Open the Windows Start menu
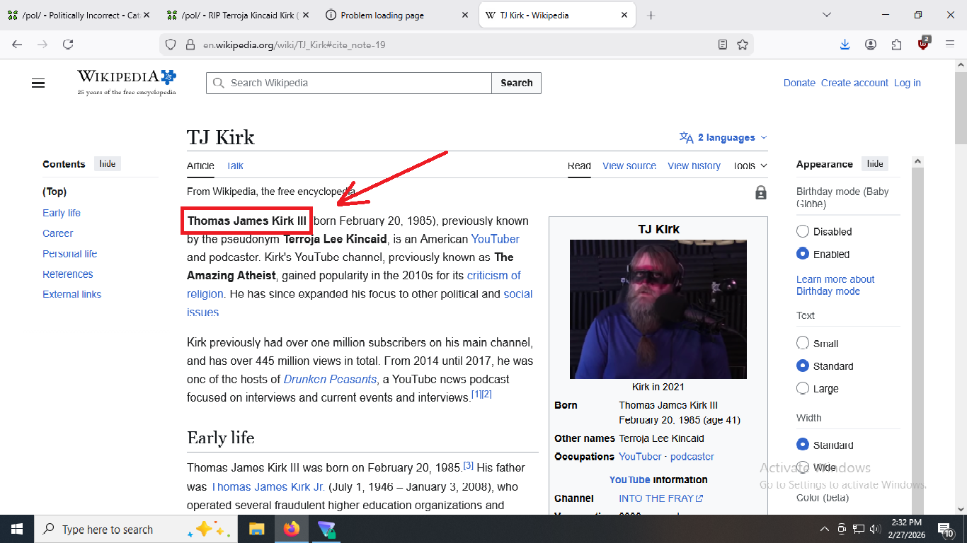The width and height of the screenshot is (967, 543). click(16, 529)
